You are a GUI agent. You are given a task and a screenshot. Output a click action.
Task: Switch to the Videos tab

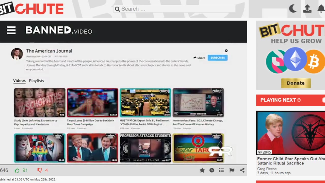[x=19, y=81]
